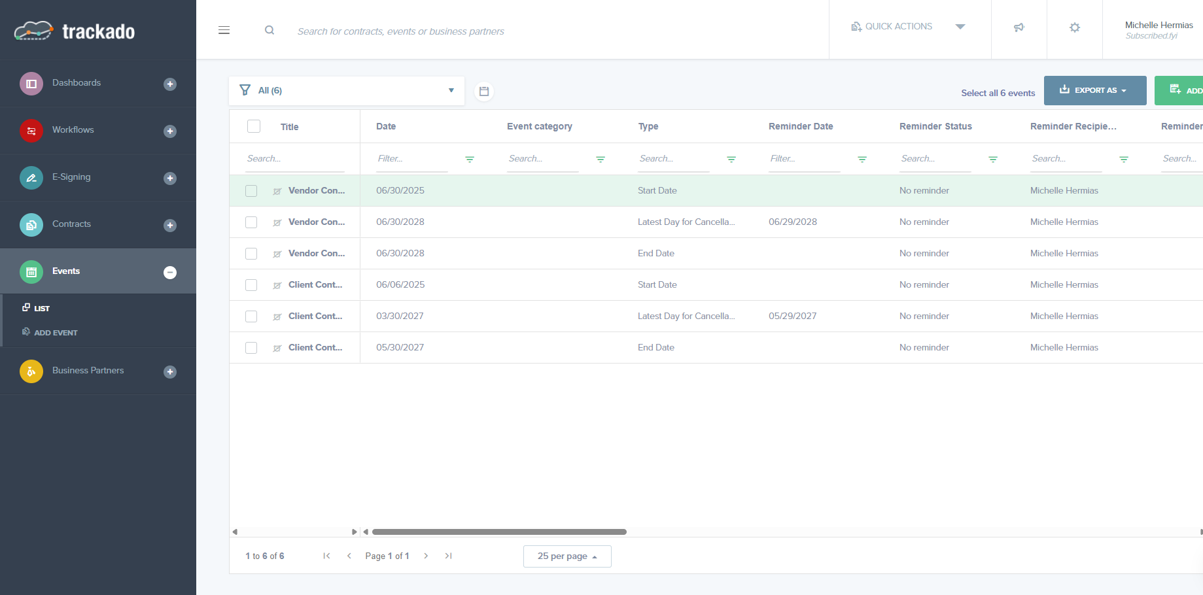Image resolution: width=1203 pixels, height=595 pixels.
Task: Check the select-all header checkbox
Action: (254, 126)
